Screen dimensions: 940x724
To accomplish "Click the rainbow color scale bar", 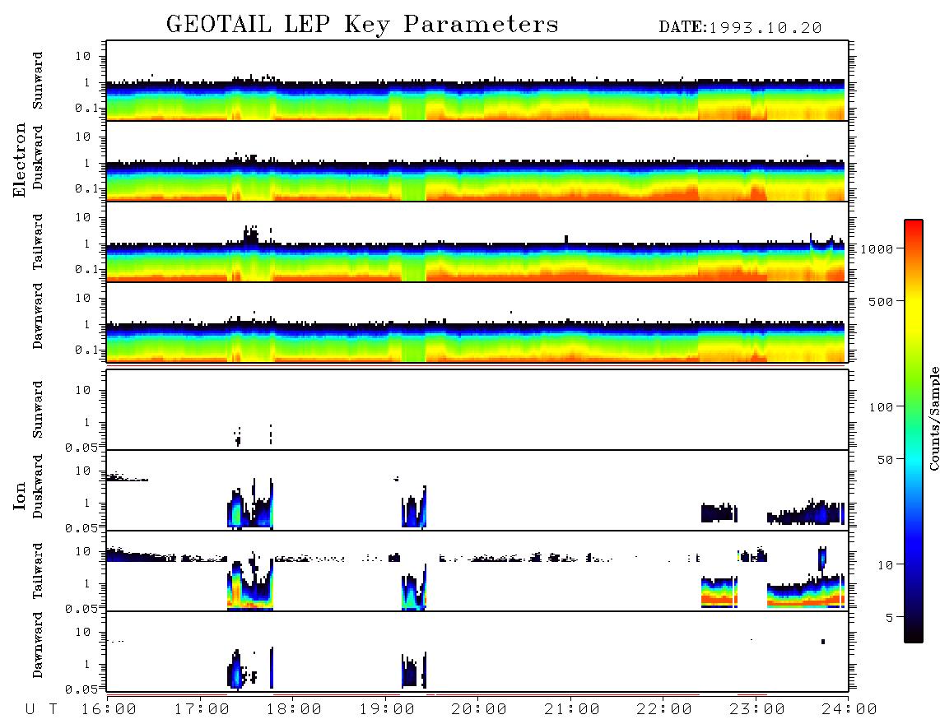I will click(914, 431).
